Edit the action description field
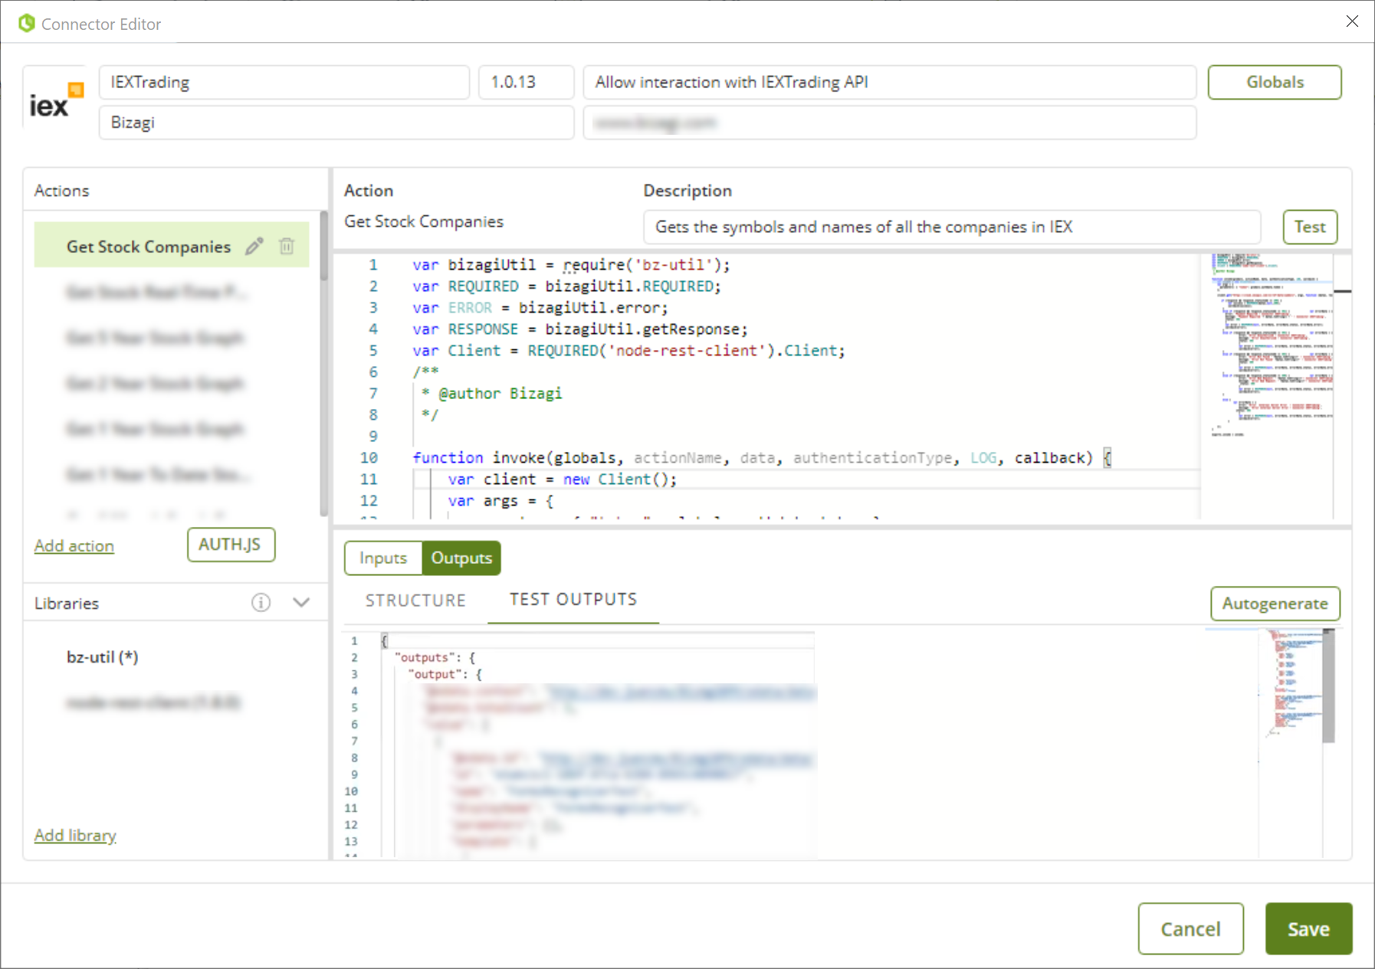The height and width of the screenshot is (969, 1375). tap(952, 227)
